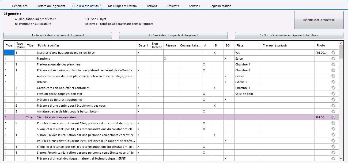Select gear icon for Armatures acier visibles row
The height and width of the screenshot is (163, 348).
coord(333,111)
